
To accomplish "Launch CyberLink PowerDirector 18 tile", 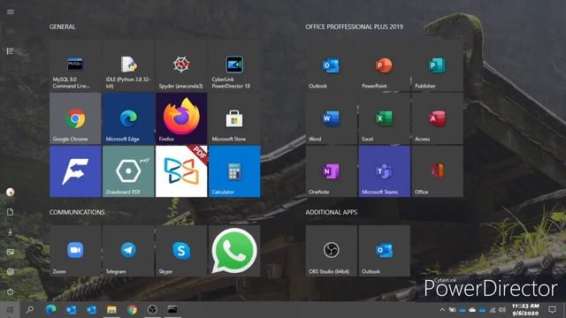I will tap(234, 65).
